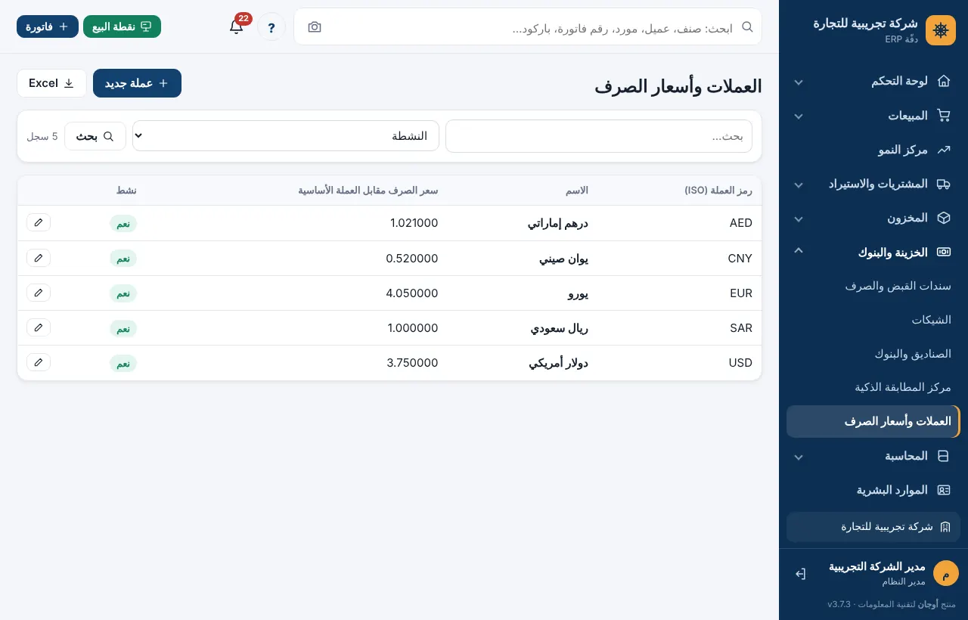Expand the لوحة التحكم chevron
Image resolution: width=968 pixels, height=620 pixels.
(x=799, y=82)
